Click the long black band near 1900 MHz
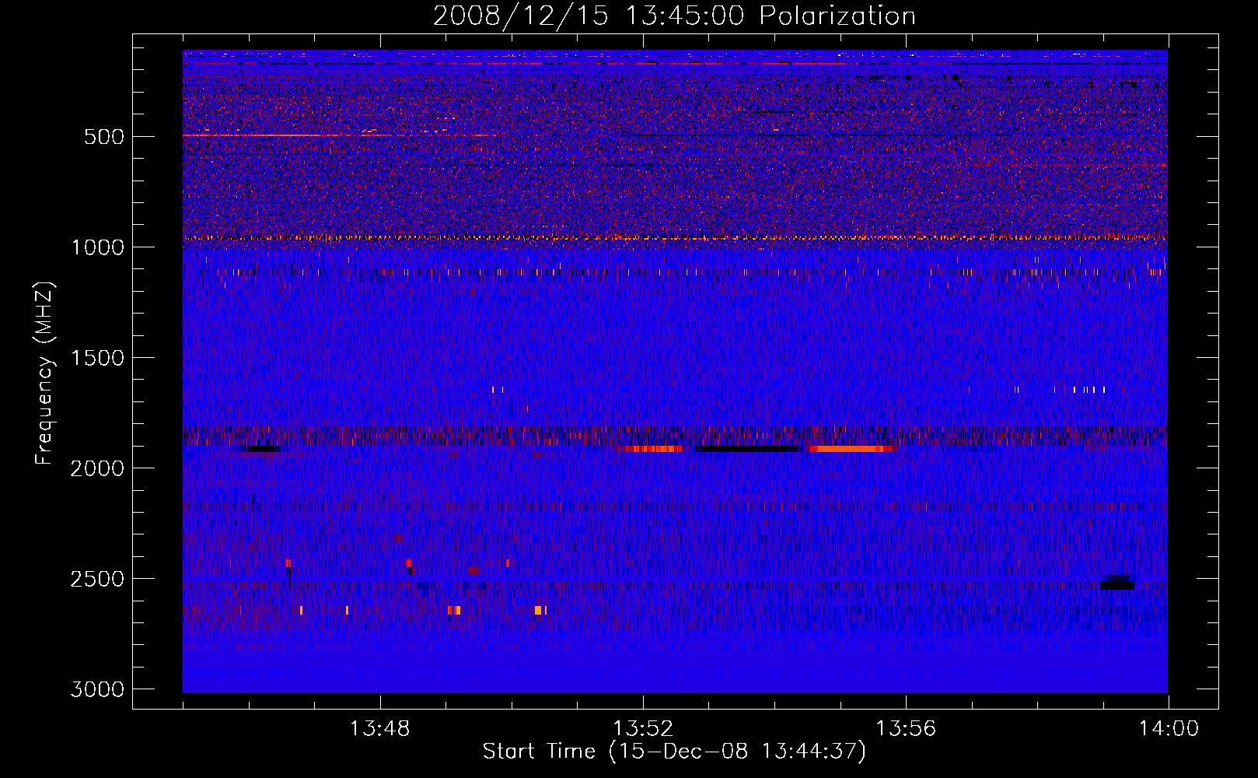The width and height of the screenshot is (1258, 778). [x=748, y=449]
